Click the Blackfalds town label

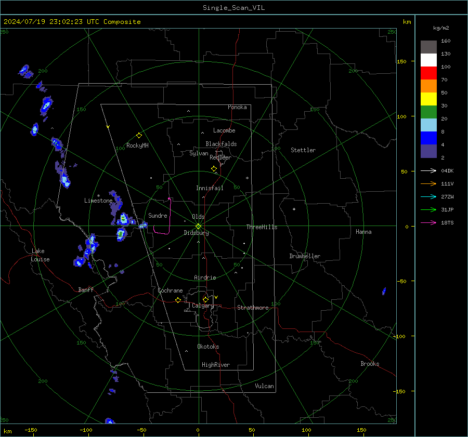[x=221, y=144]
